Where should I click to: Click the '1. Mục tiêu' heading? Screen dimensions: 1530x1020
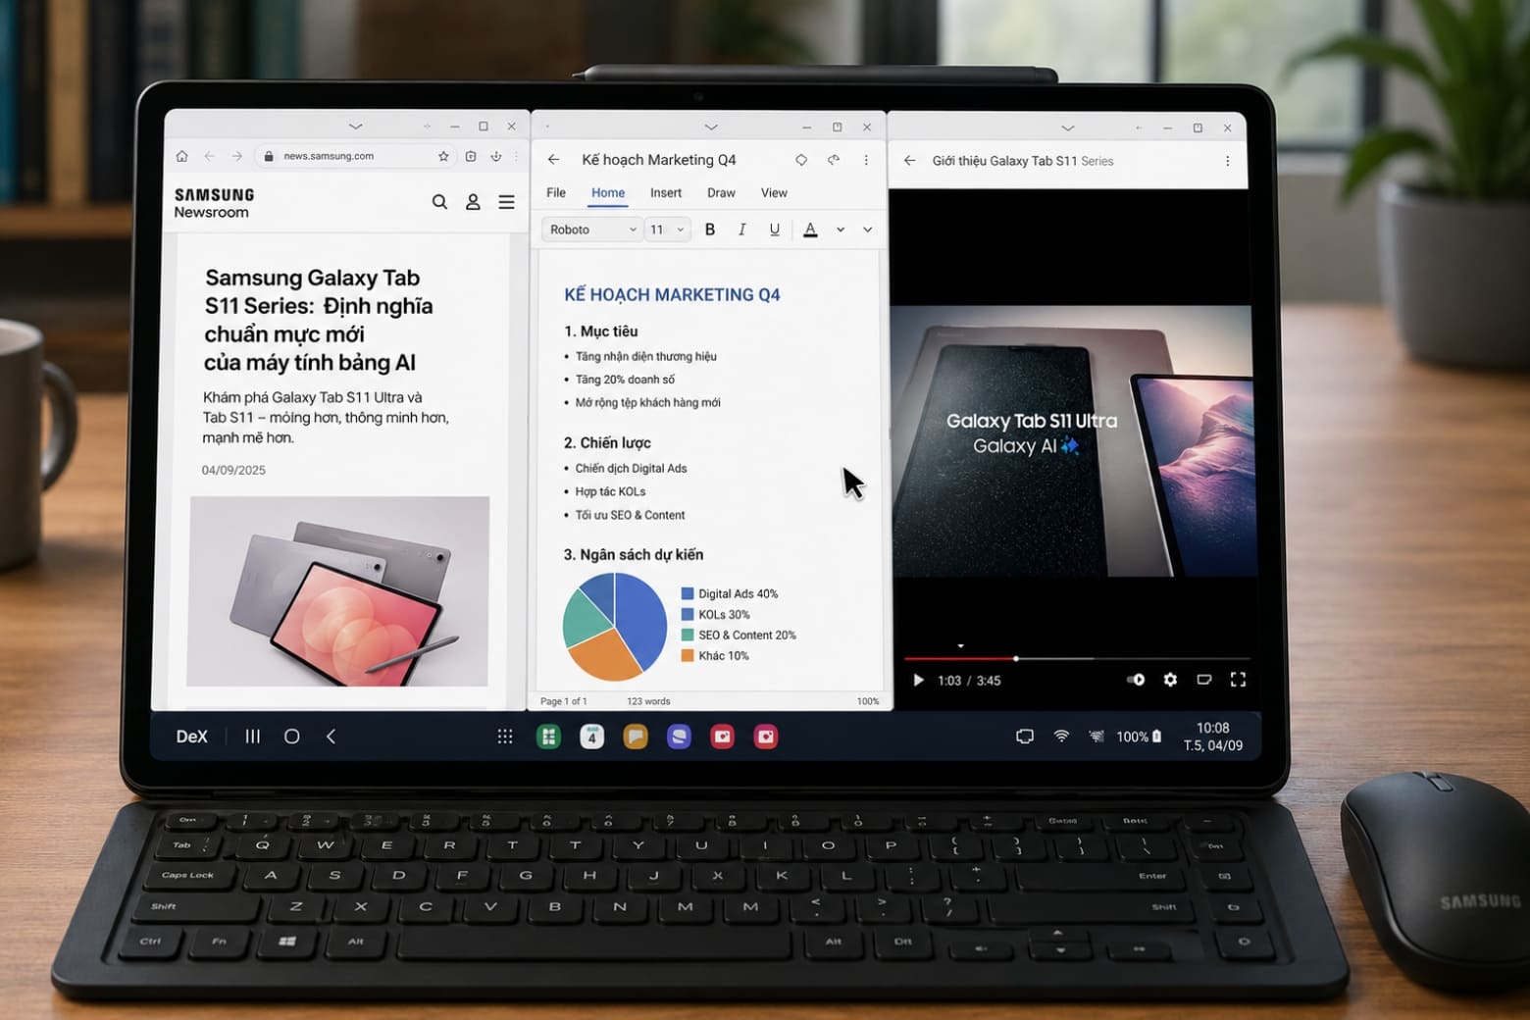[600, 331]
